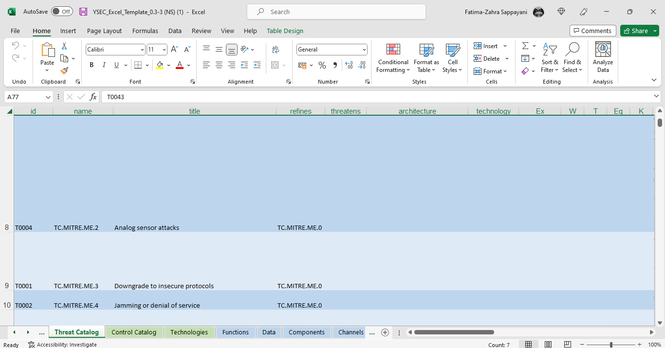Increase indent icon
The image size is (665, 348).
pyautogui.click(x=257, y=65)
